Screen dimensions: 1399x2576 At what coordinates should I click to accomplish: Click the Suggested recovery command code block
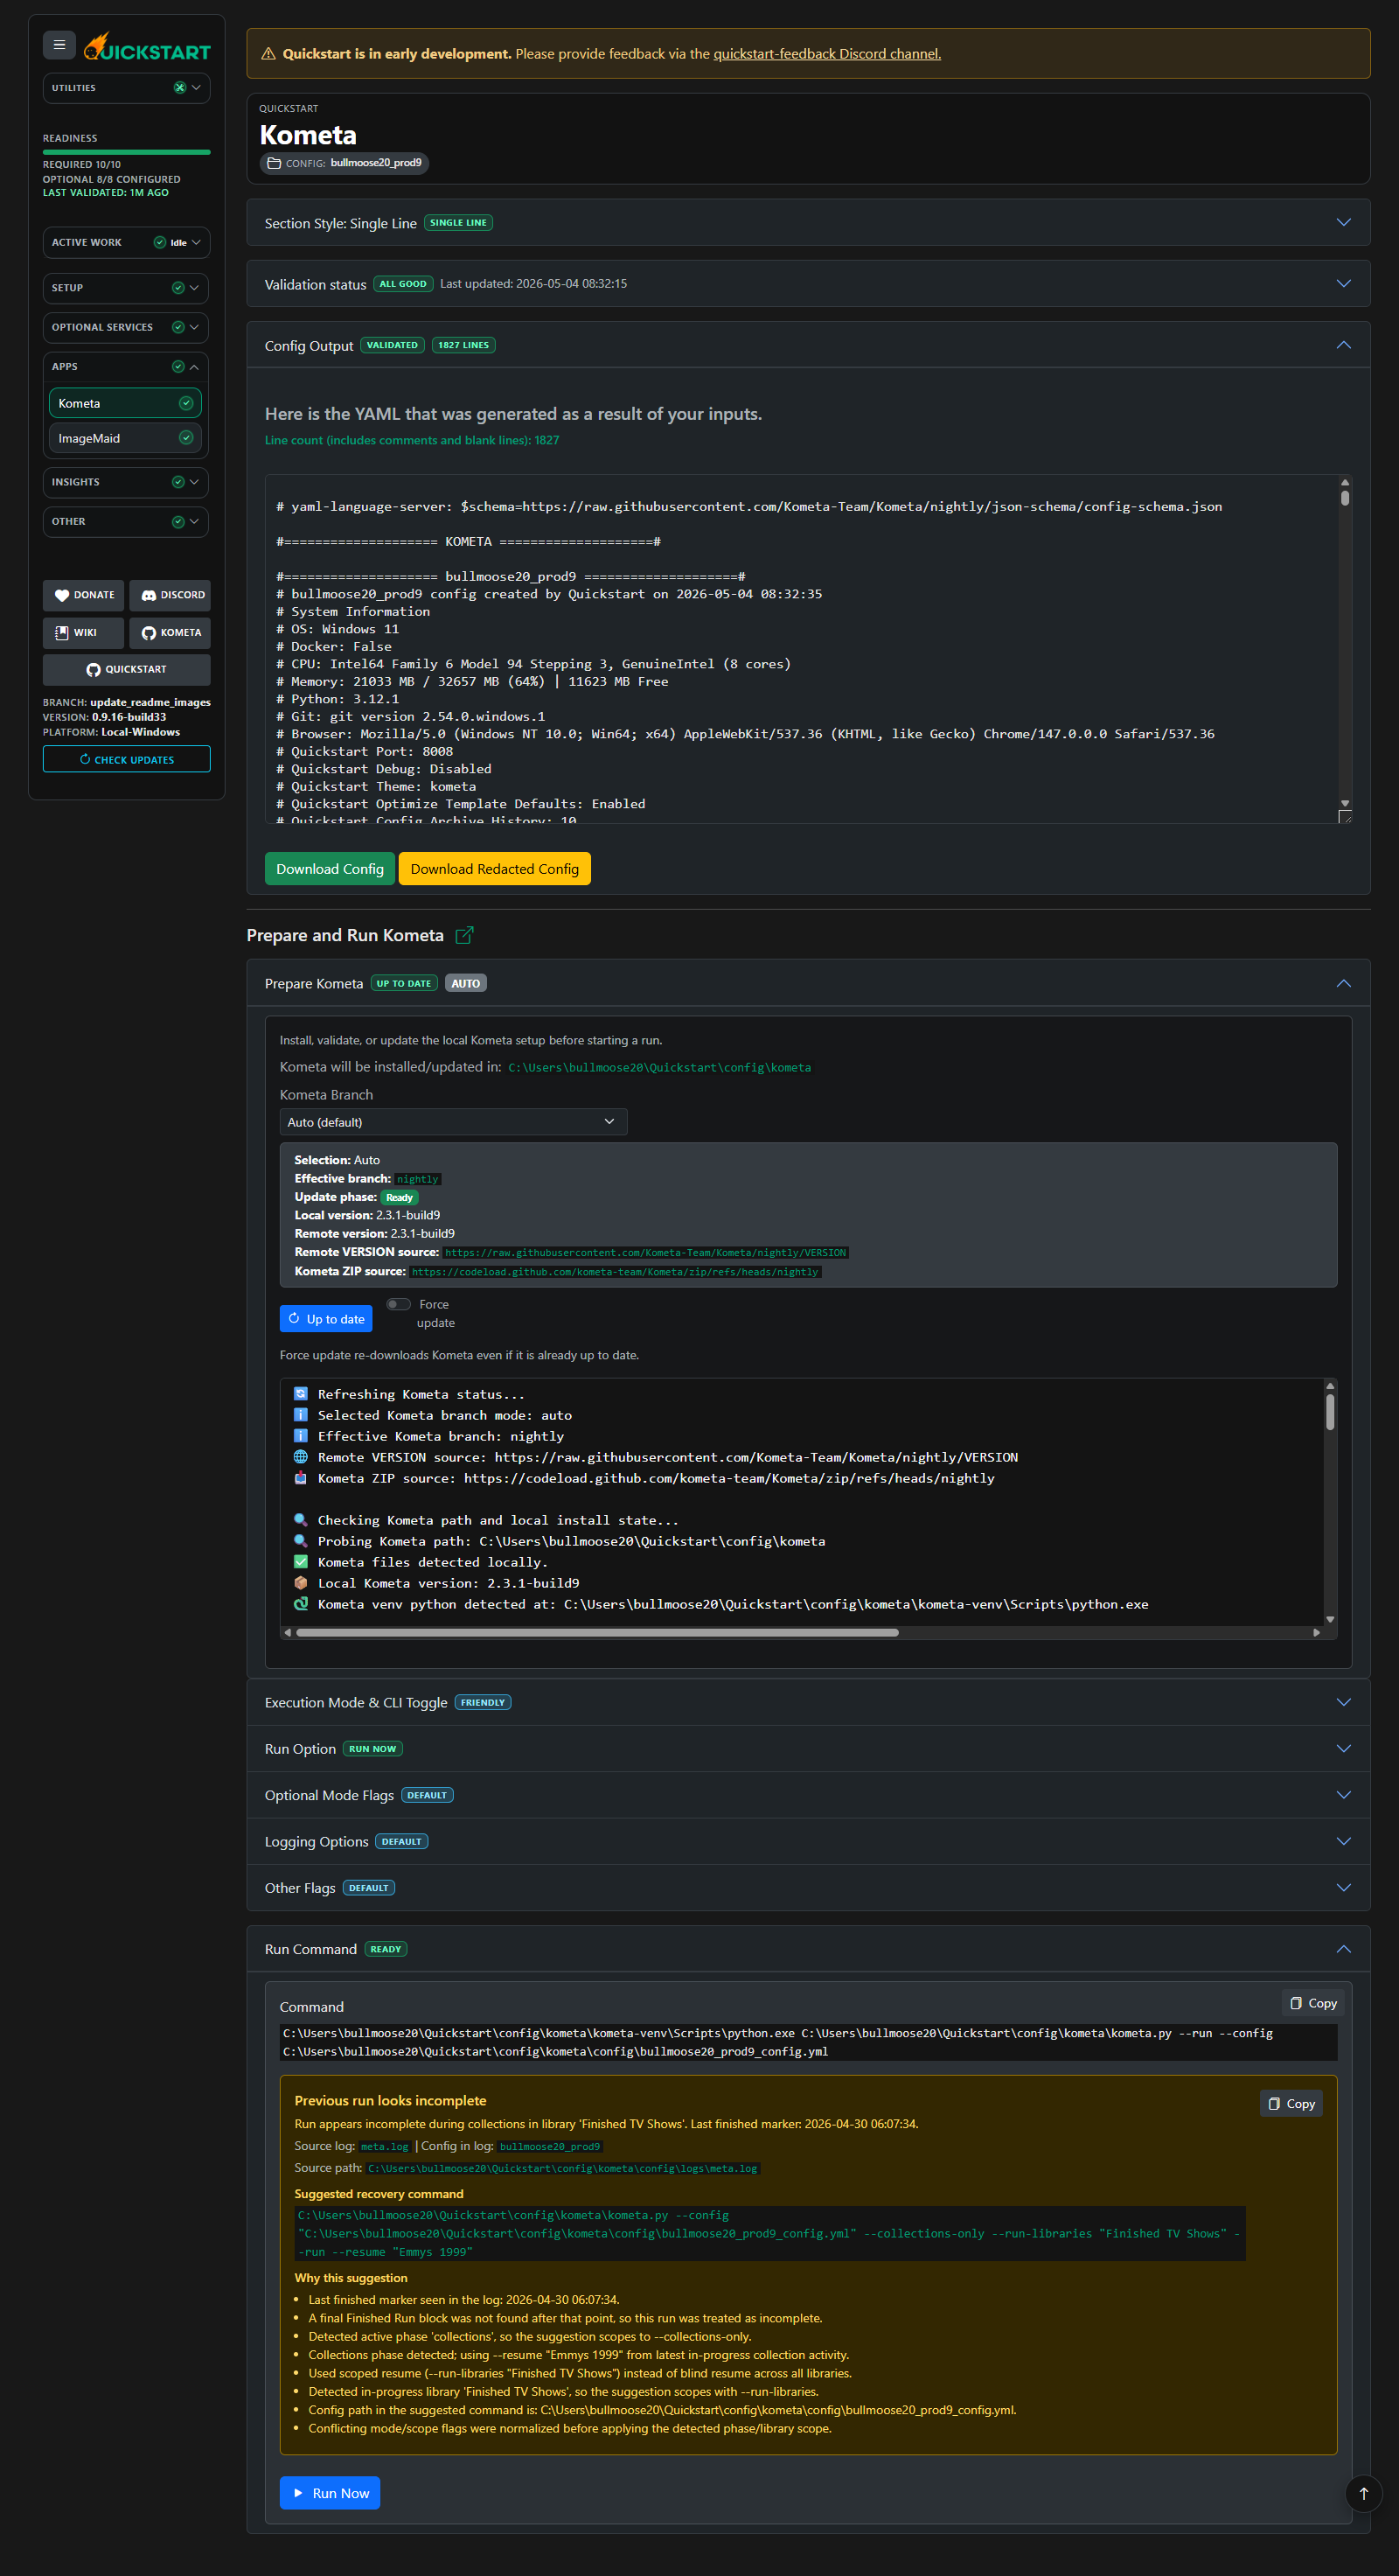(769, 2233)
